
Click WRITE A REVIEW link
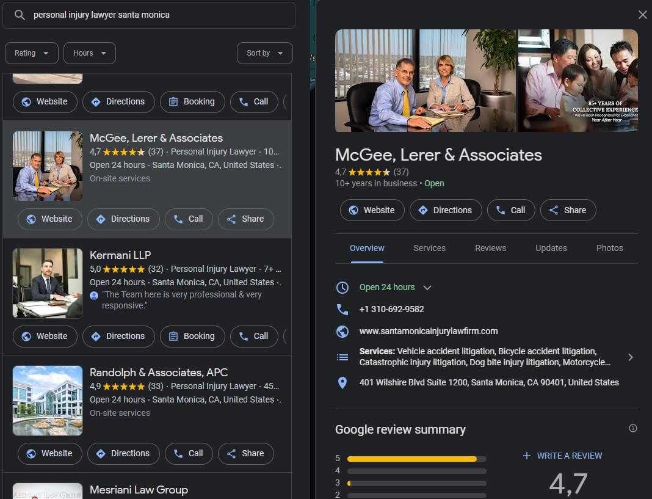click(x=562, y=456)
